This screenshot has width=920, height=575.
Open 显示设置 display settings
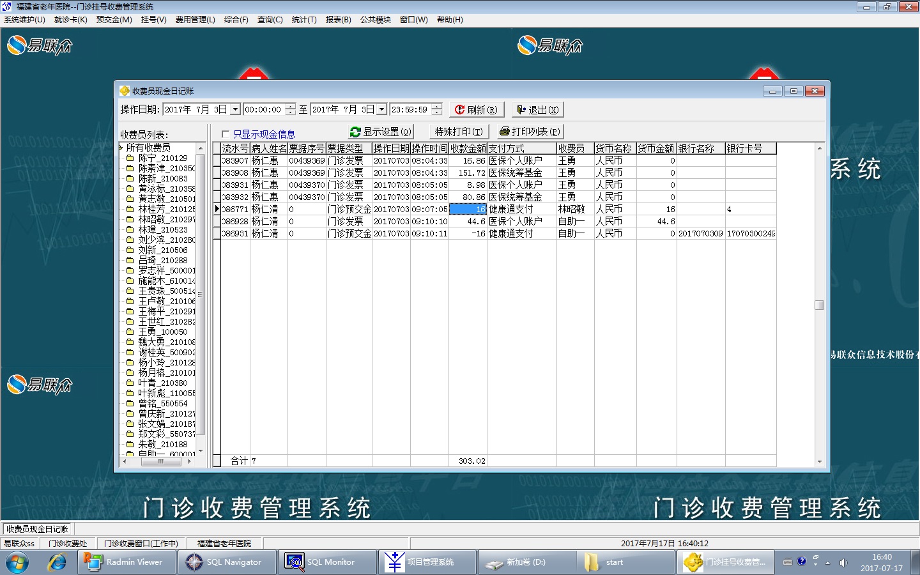(380, 132)
